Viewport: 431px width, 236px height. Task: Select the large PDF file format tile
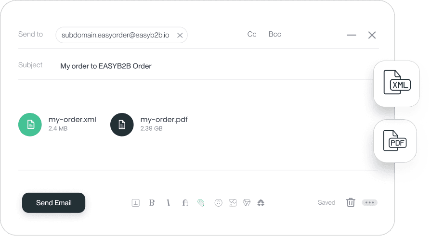tap(395, 141)
